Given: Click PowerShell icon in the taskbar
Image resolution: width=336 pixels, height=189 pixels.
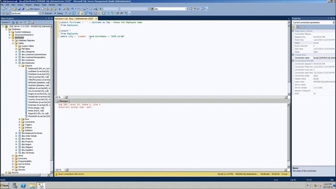Looking at the screenshot, I should [x=23, y=185].
